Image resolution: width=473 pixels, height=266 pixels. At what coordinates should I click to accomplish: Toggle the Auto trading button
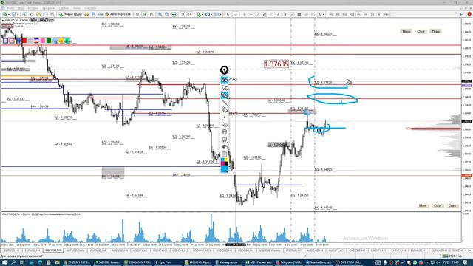(118, 14)
